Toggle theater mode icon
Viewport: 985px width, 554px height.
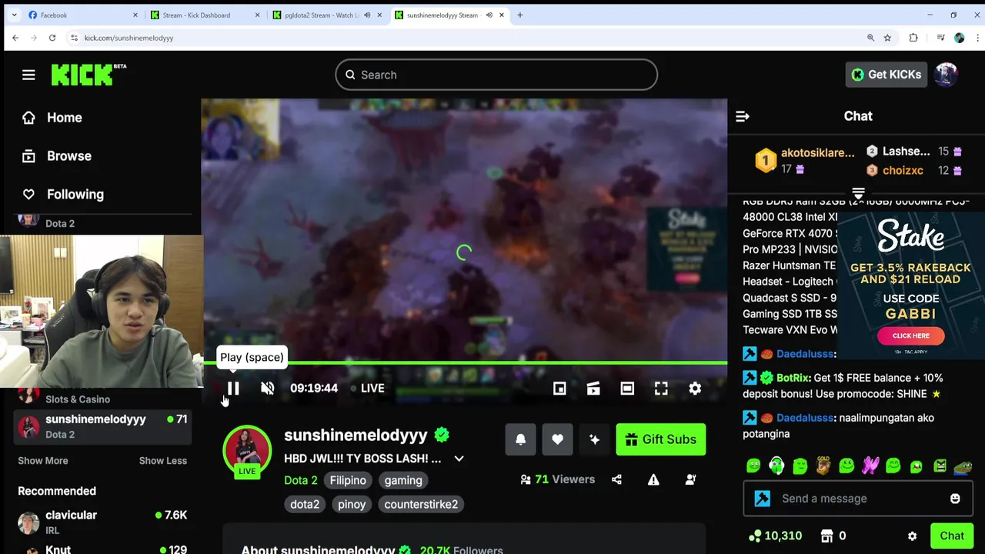tap(627, 389)
